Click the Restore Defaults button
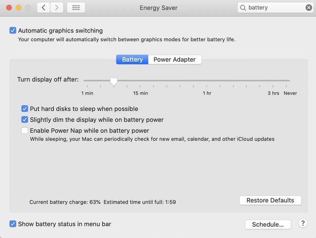This screenshot has width=316, height=238. tap(270, 201)
